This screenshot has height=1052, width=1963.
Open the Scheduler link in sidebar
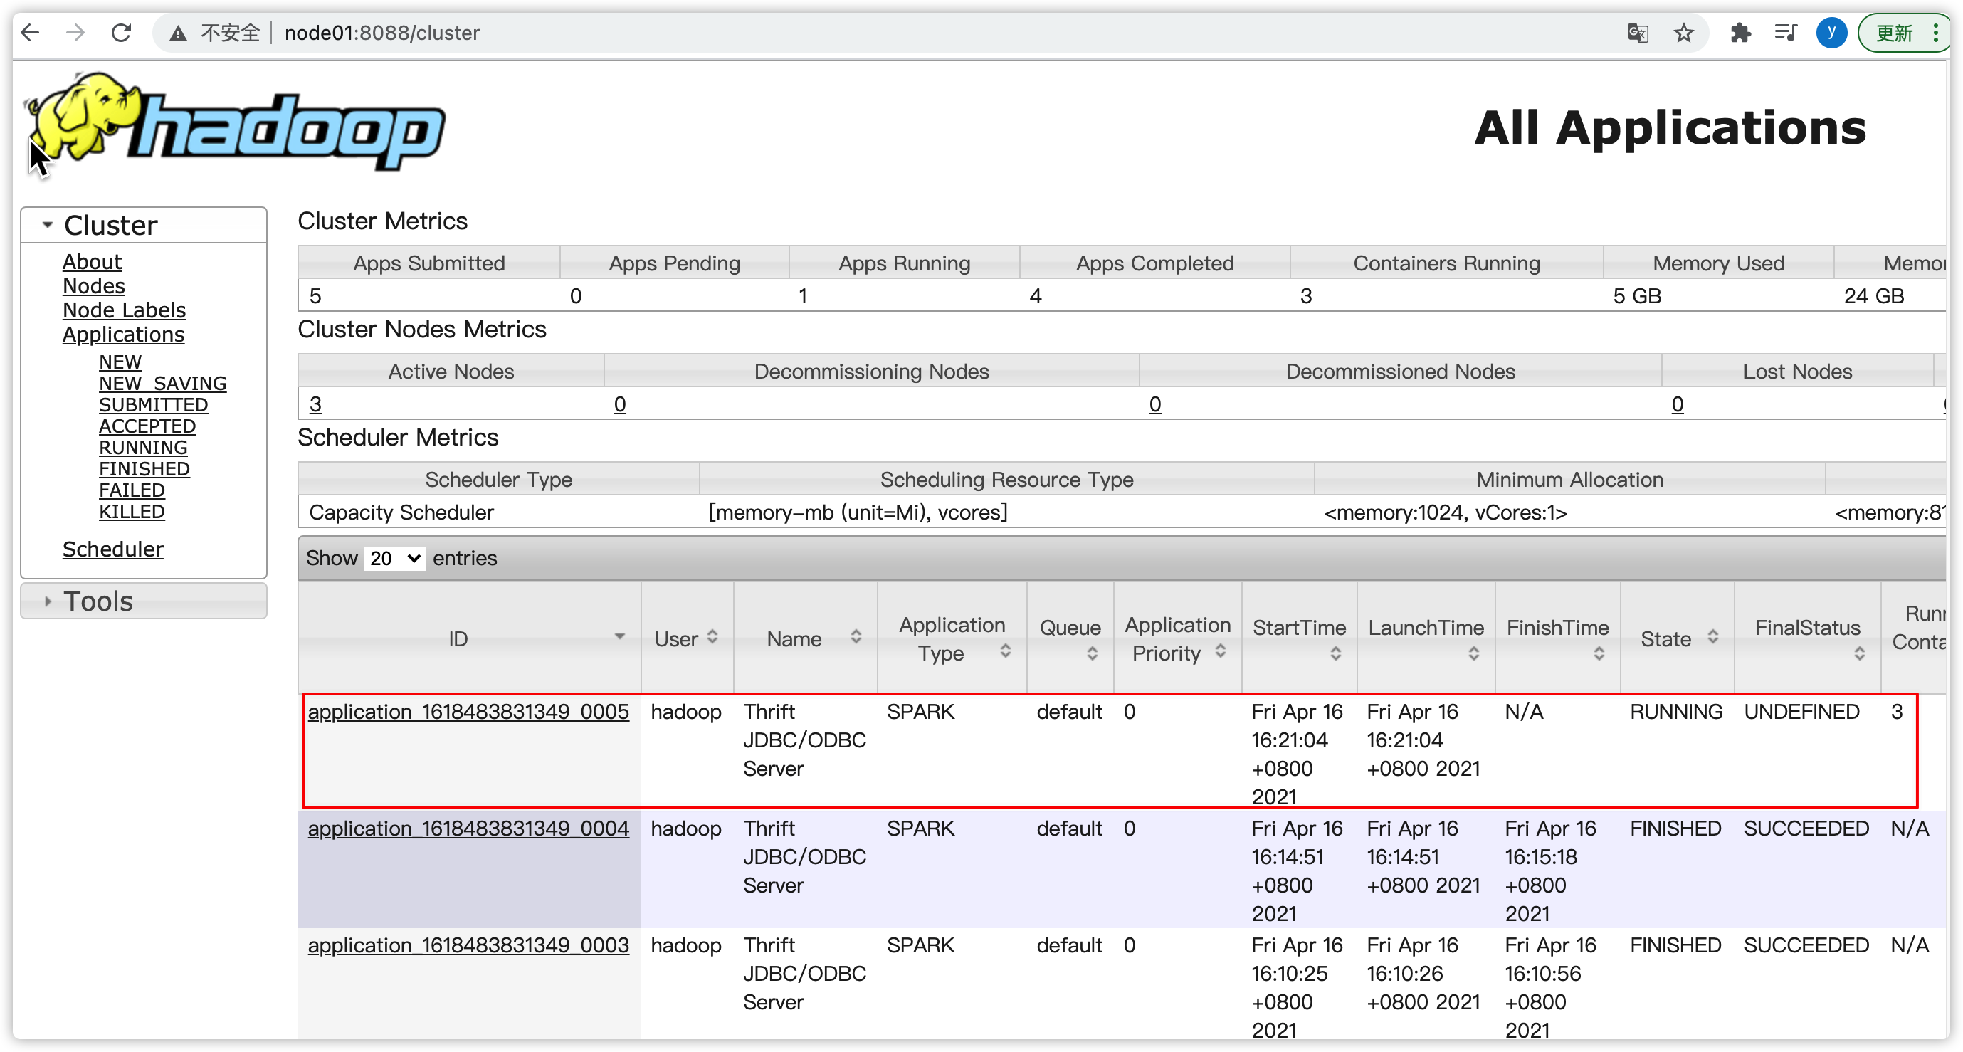pos(112,549)
